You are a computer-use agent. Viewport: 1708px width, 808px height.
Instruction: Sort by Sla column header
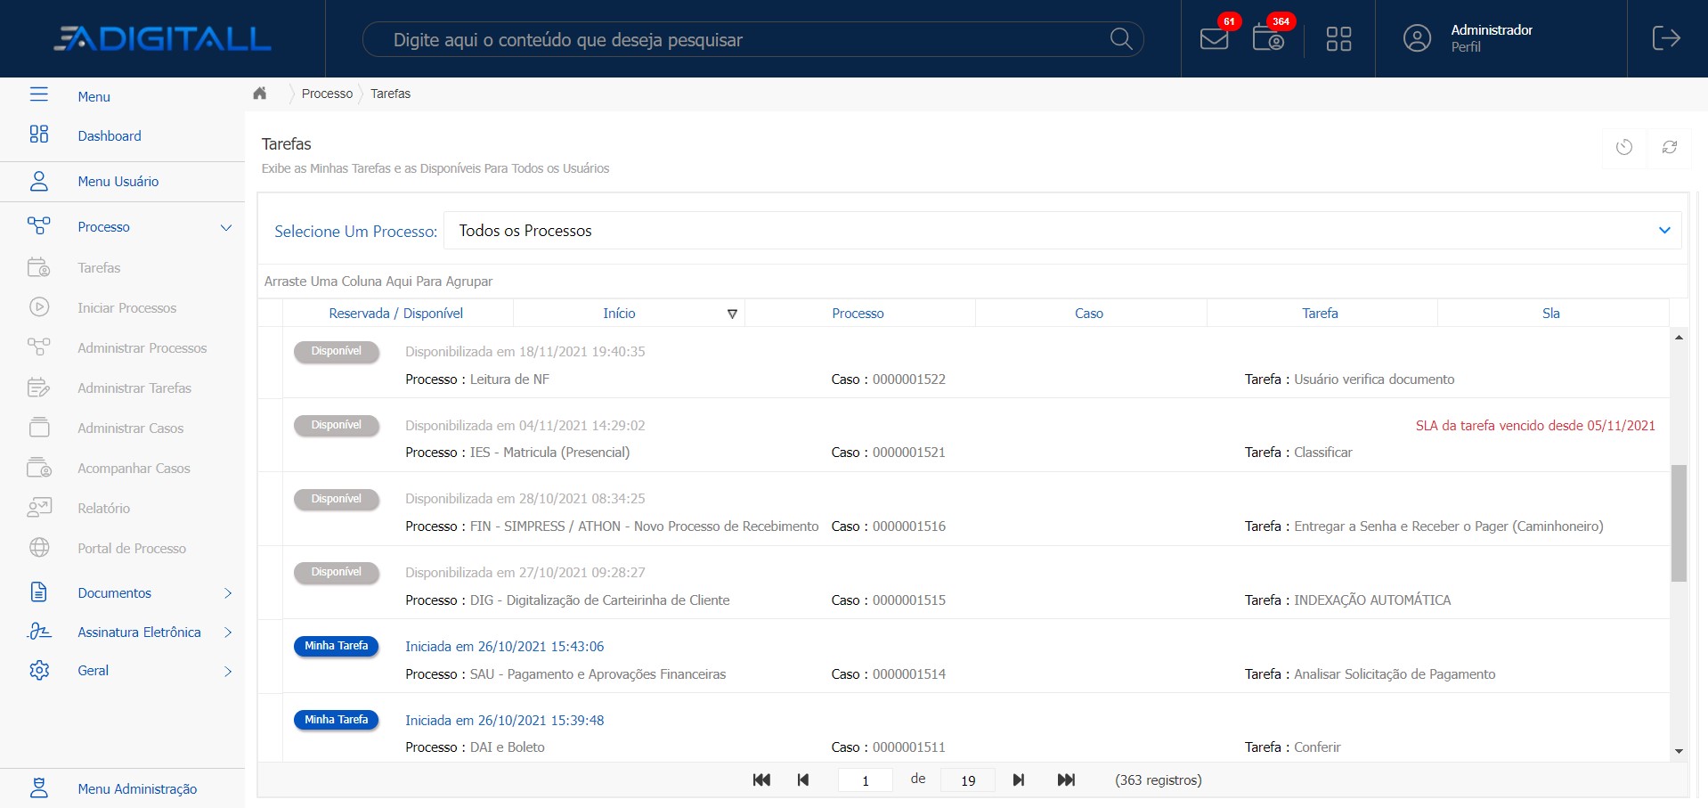point(1551,314)
